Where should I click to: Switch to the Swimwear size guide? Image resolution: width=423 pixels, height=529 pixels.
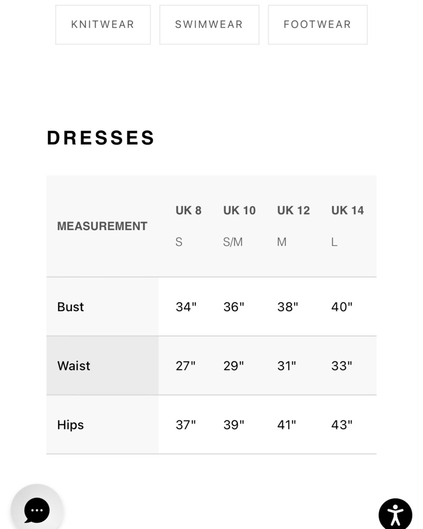tap(209, 25)
